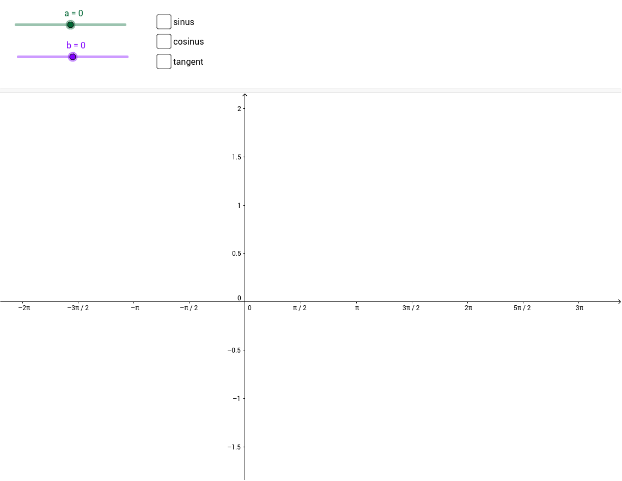Click the −π axis label
The height and width of the screenshot is (481, 622).
coord(135,308)
